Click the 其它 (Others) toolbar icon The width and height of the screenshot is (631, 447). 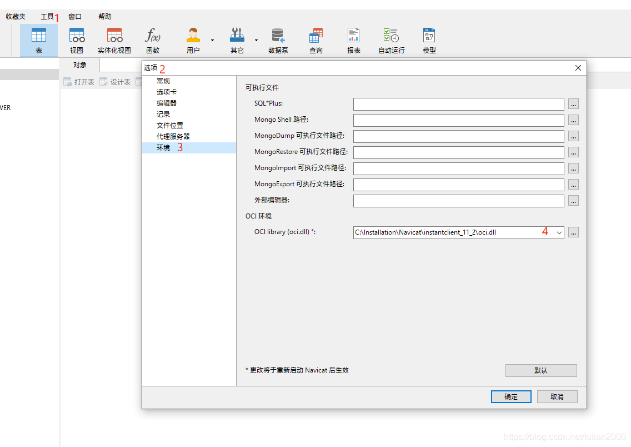pos(237,40)
